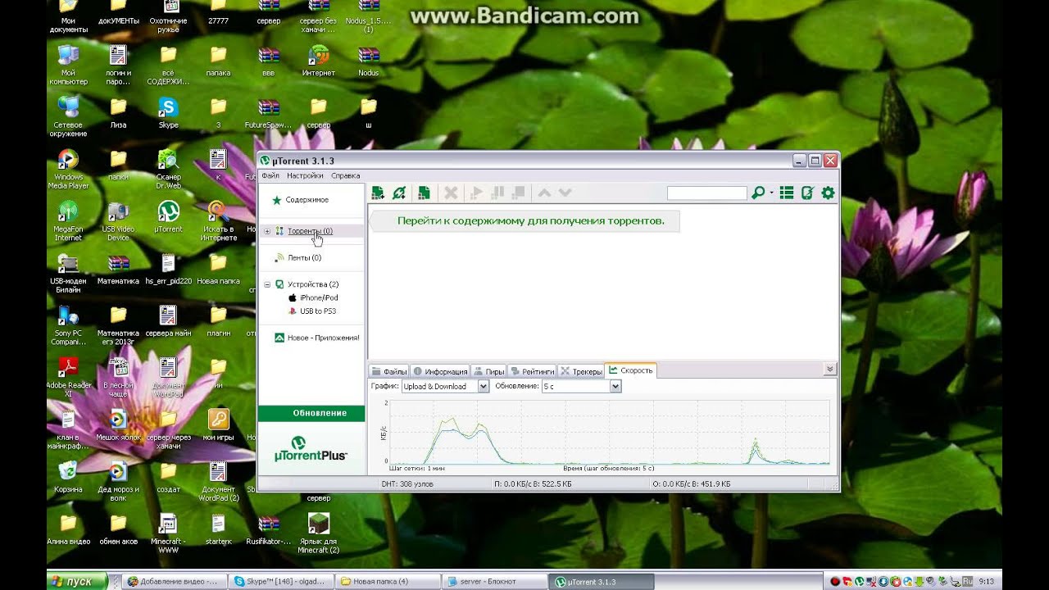This screenshot has height=590, width=1049.
Task: Select Торренты (0) in the sidebar
Action: [x=310, y=231]
